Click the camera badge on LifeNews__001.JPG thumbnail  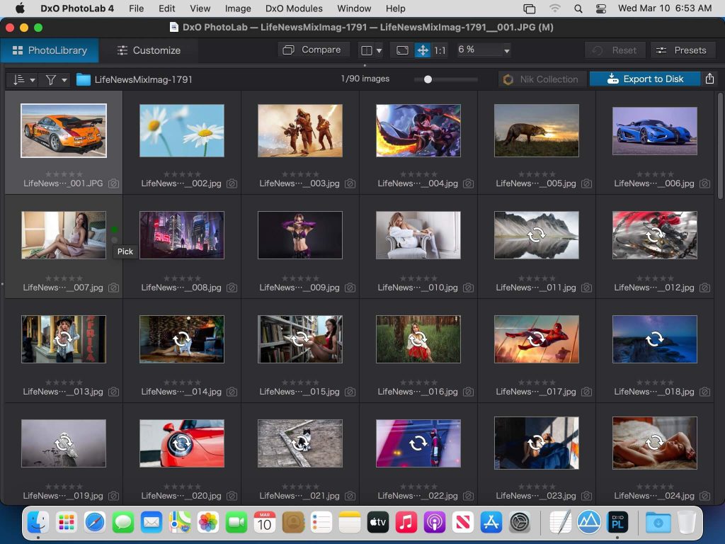pos(113,183)
